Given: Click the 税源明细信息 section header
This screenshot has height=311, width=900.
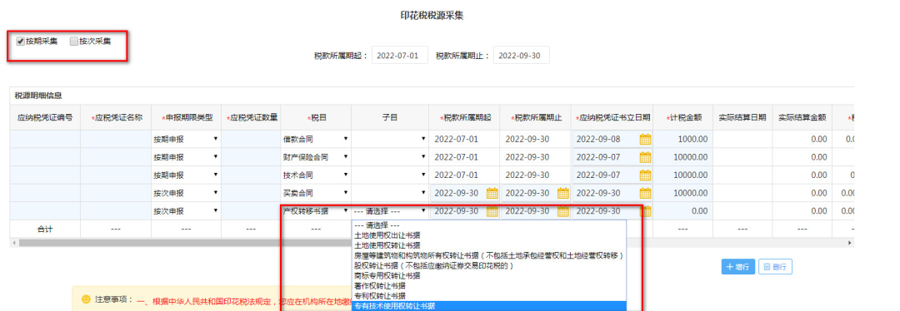Looking at the screenshot, I should coord(38,96).
